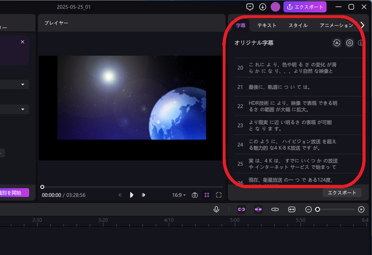Click the timeline zoom slider handle
This screenshot has width=372, height=255.
317,209
